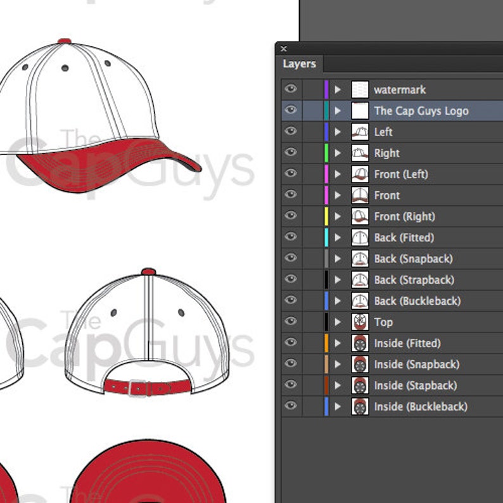The height and width of the screenshot is (503, 503).
Task: Expand the watermark layer
Action: pyautogui.click(x=338, y=89)
